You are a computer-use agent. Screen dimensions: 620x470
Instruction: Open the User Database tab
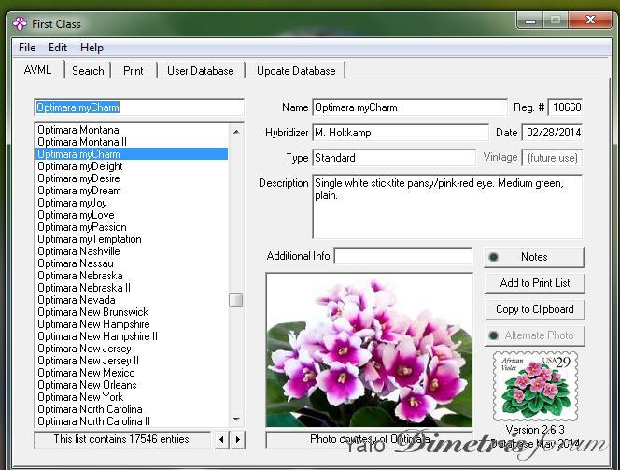pyautogui.click(x=201, y=71)
